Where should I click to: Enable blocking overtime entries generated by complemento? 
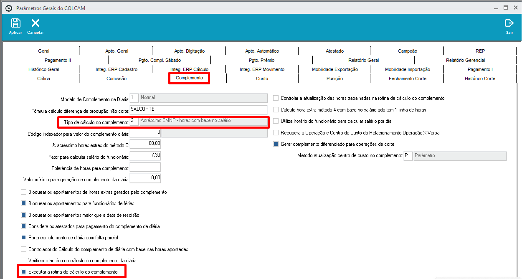click(x=24, y=192)
